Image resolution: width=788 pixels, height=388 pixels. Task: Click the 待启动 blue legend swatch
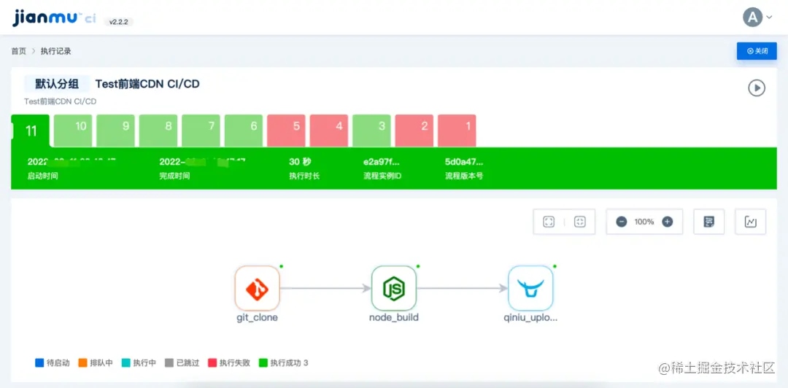[x=39, y=363]
